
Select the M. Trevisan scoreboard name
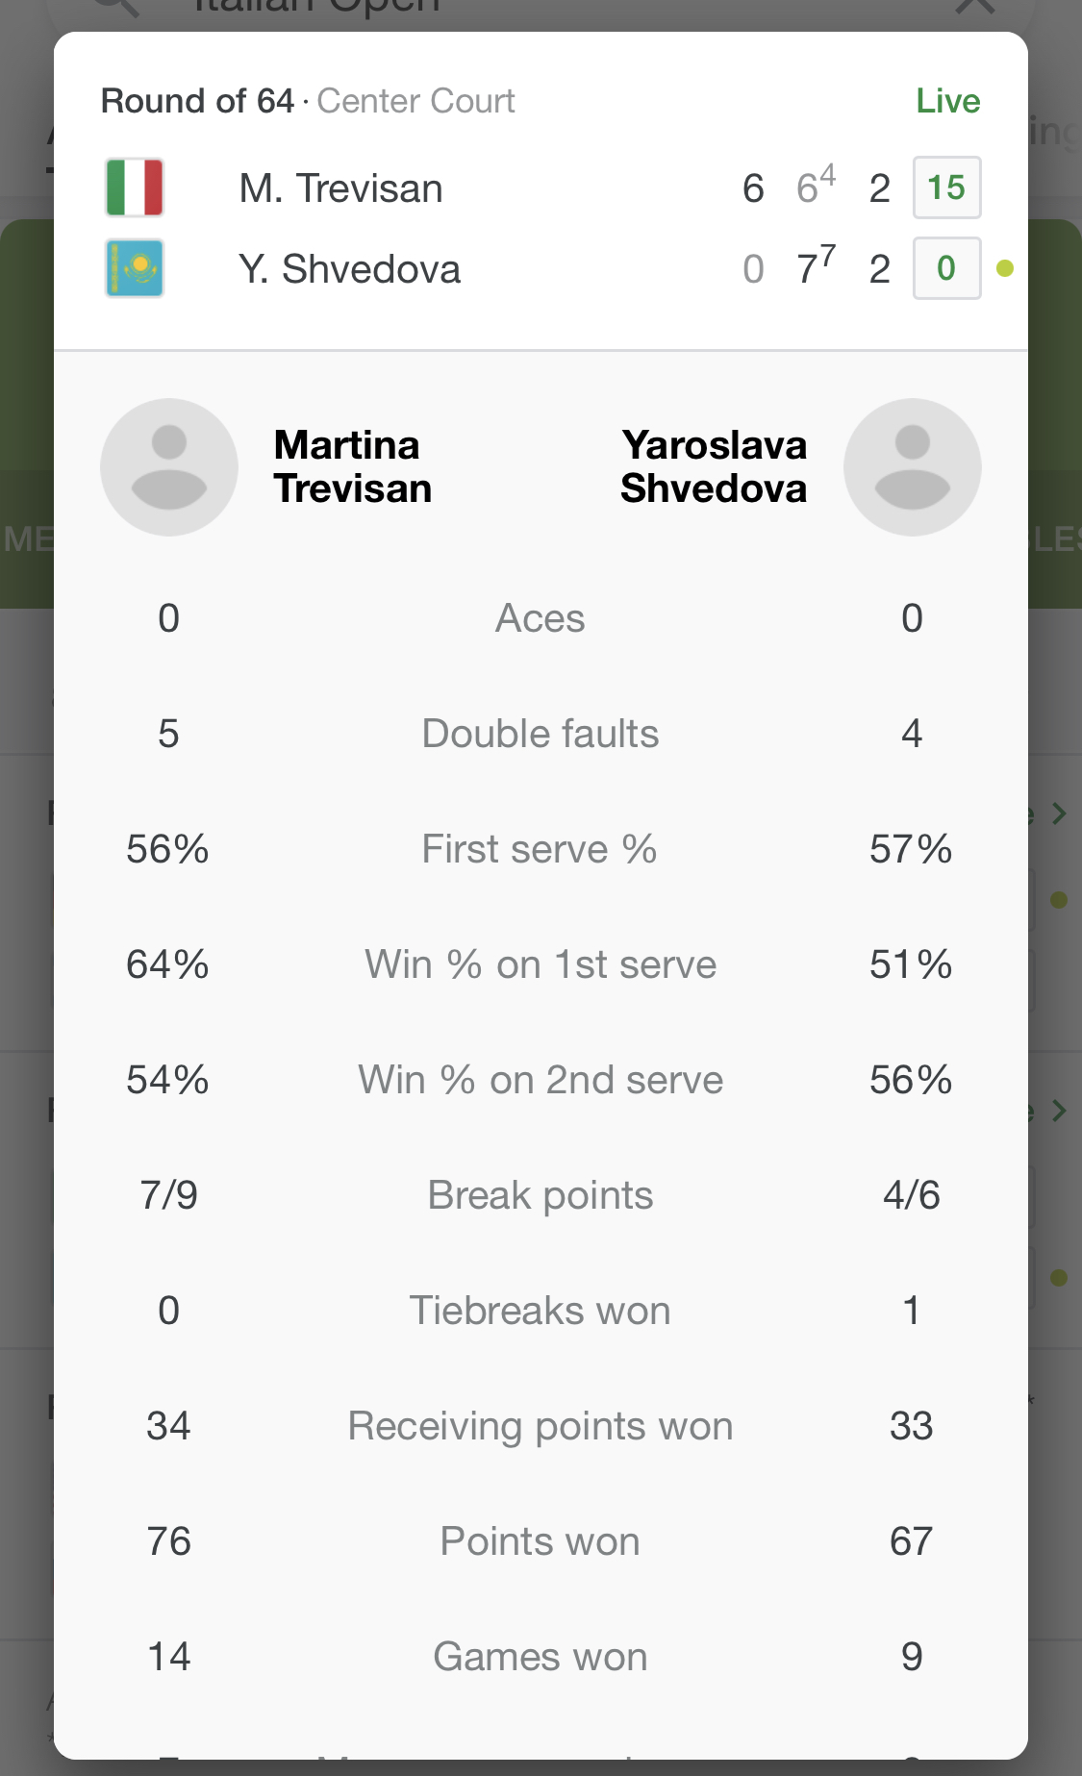[340, 188]
